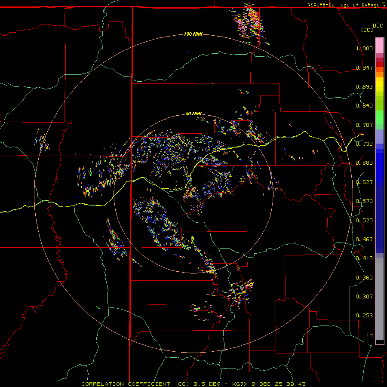Select the 0.520 scale value
Viewport: 387px width, 387px height.
tap(364, 221)
